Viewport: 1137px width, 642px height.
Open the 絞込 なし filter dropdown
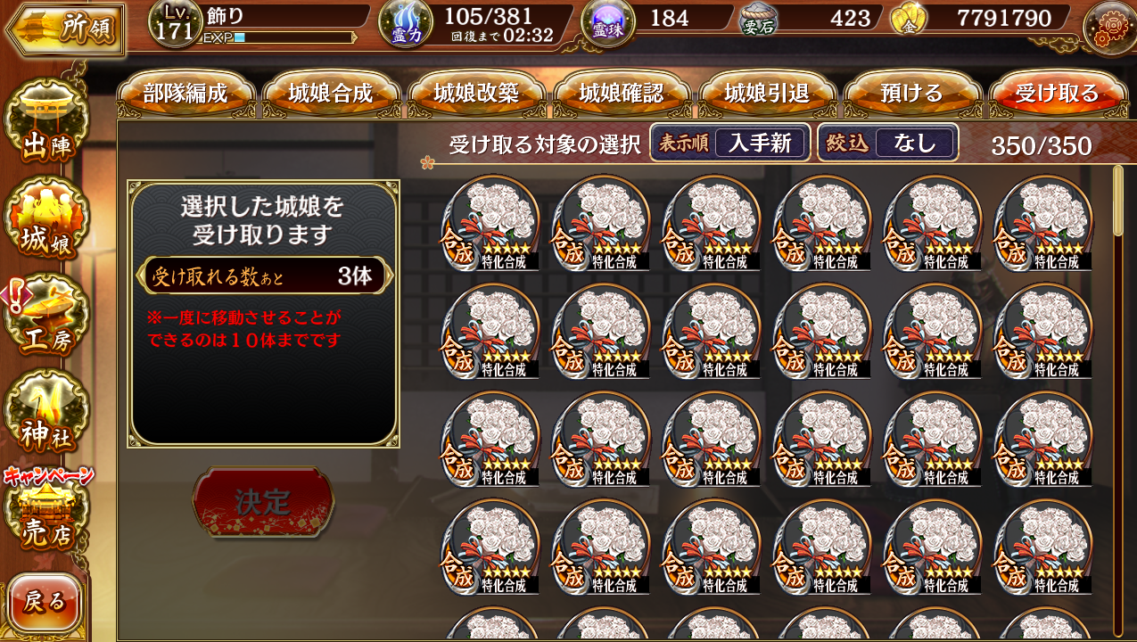(888, 143)
